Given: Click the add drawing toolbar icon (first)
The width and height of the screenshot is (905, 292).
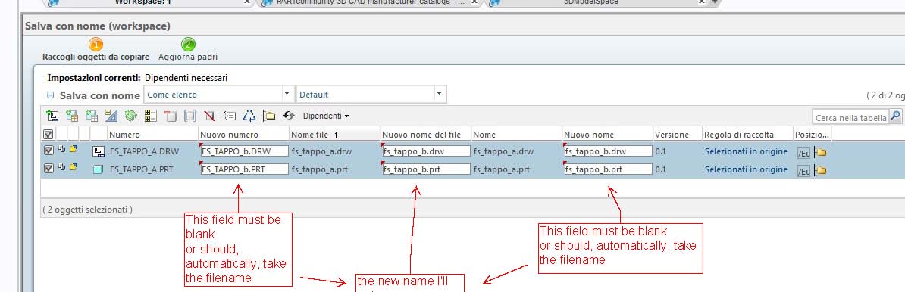Looking at the screenshot, I should [52, 116].
